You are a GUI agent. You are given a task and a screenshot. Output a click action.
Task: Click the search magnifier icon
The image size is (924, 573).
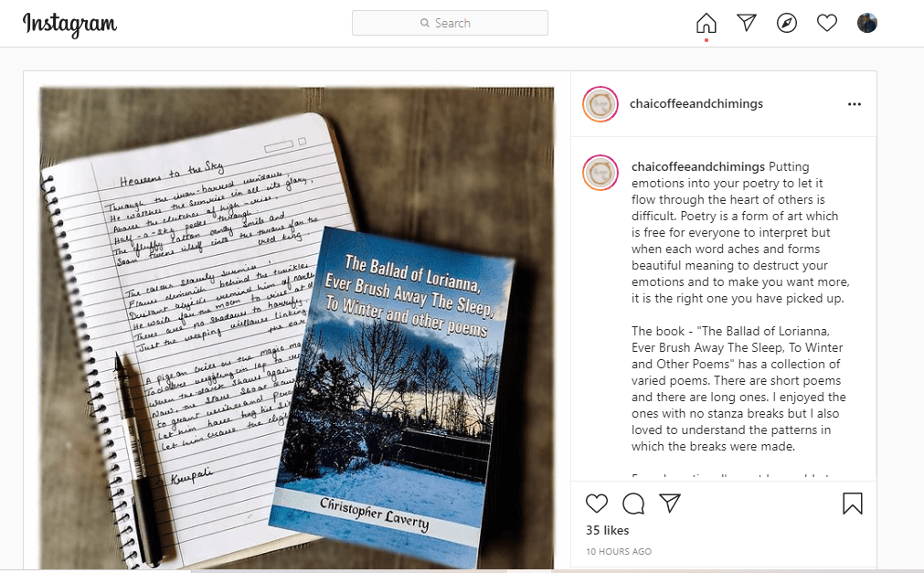pyautogui.click(x=425, y=23)
